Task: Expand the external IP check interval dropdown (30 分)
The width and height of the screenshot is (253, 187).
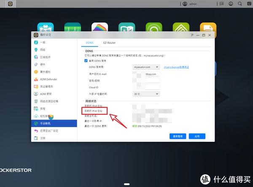Action: 146,94
